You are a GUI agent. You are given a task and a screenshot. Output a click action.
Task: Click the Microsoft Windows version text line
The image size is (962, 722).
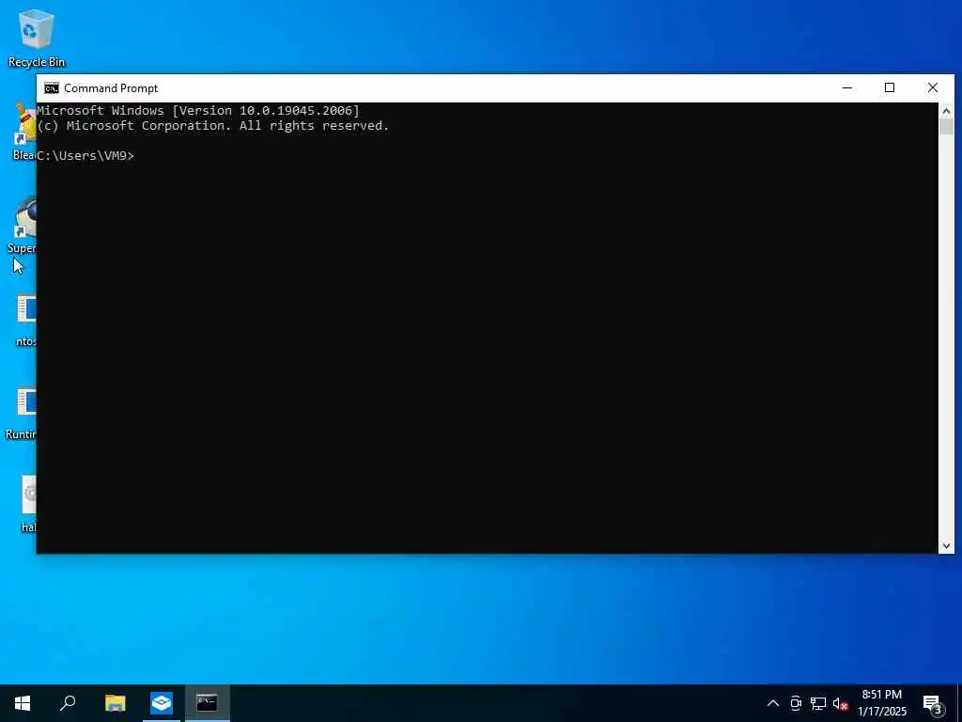tap(198, 111)
